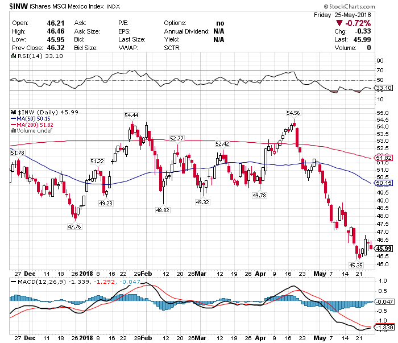Click the volume bars icon in legend
The width and height of the screenshot is (398, 343).
point(13,131)
